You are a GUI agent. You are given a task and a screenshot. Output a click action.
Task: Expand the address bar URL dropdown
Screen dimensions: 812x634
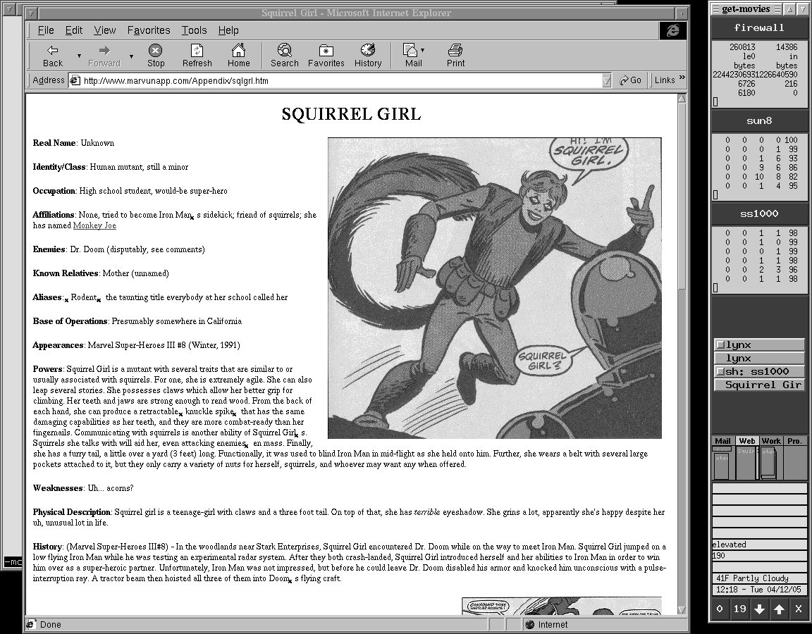tap(607, 80)
